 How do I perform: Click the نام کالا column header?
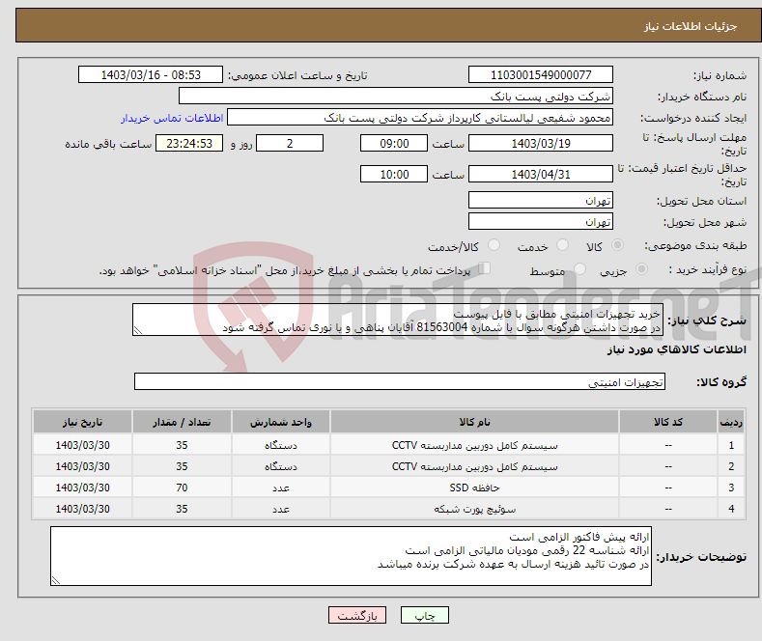click(x=474, y=422)
